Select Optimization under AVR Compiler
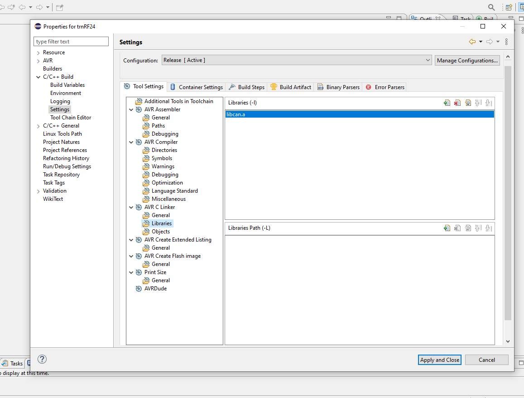The image size is (524, 398). (x=167, y=183)
